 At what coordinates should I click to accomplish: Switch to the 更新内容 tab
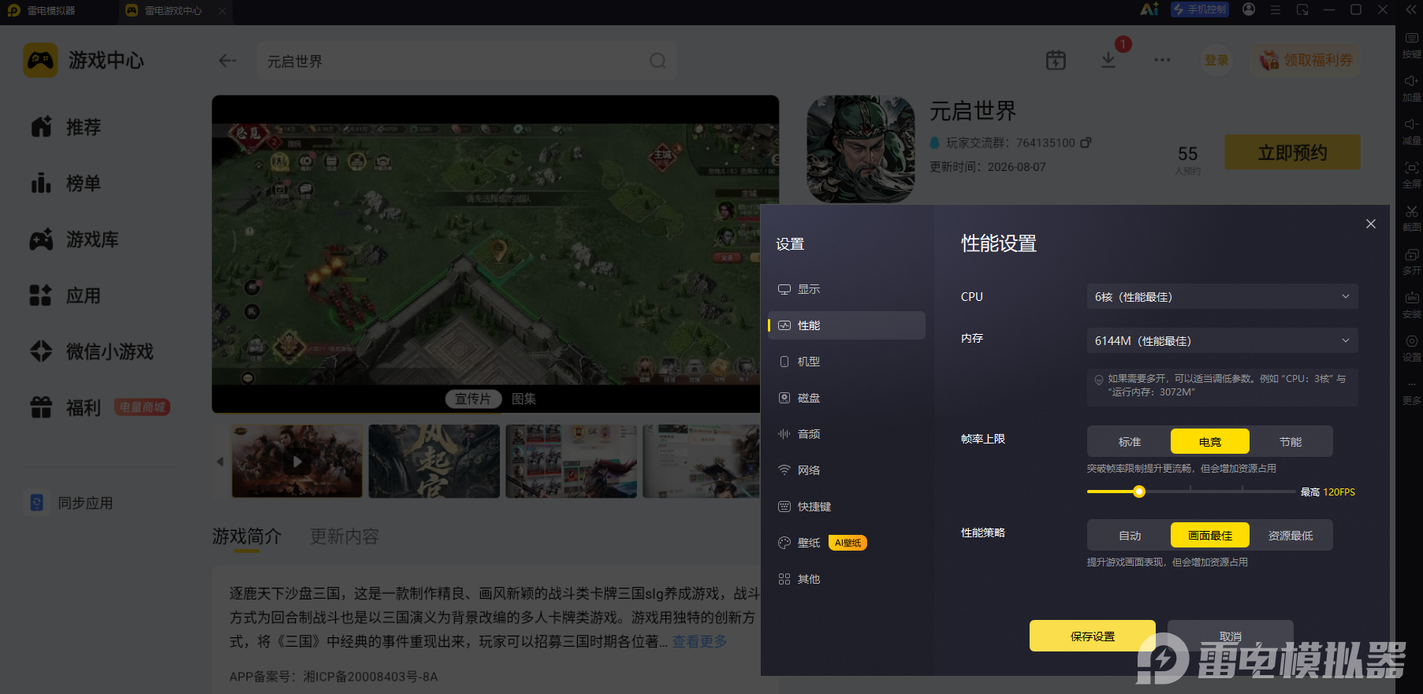345,536
